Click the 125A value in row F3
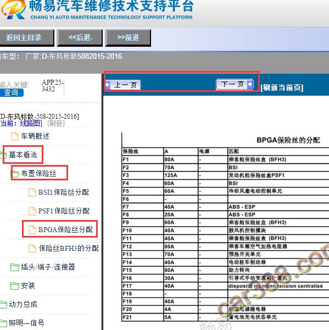Viewport: 329px width, 330px height. (x=171, y=175)
